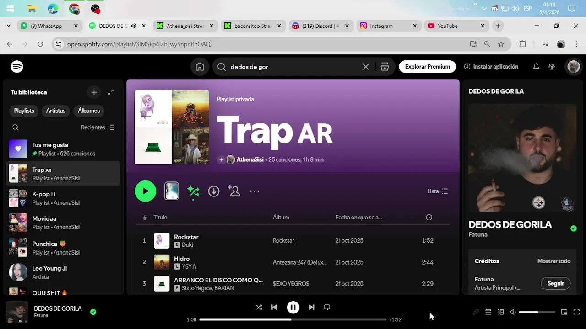Search within library magnifier icon
Screen dimensions: 586x329
coord(16,127)
